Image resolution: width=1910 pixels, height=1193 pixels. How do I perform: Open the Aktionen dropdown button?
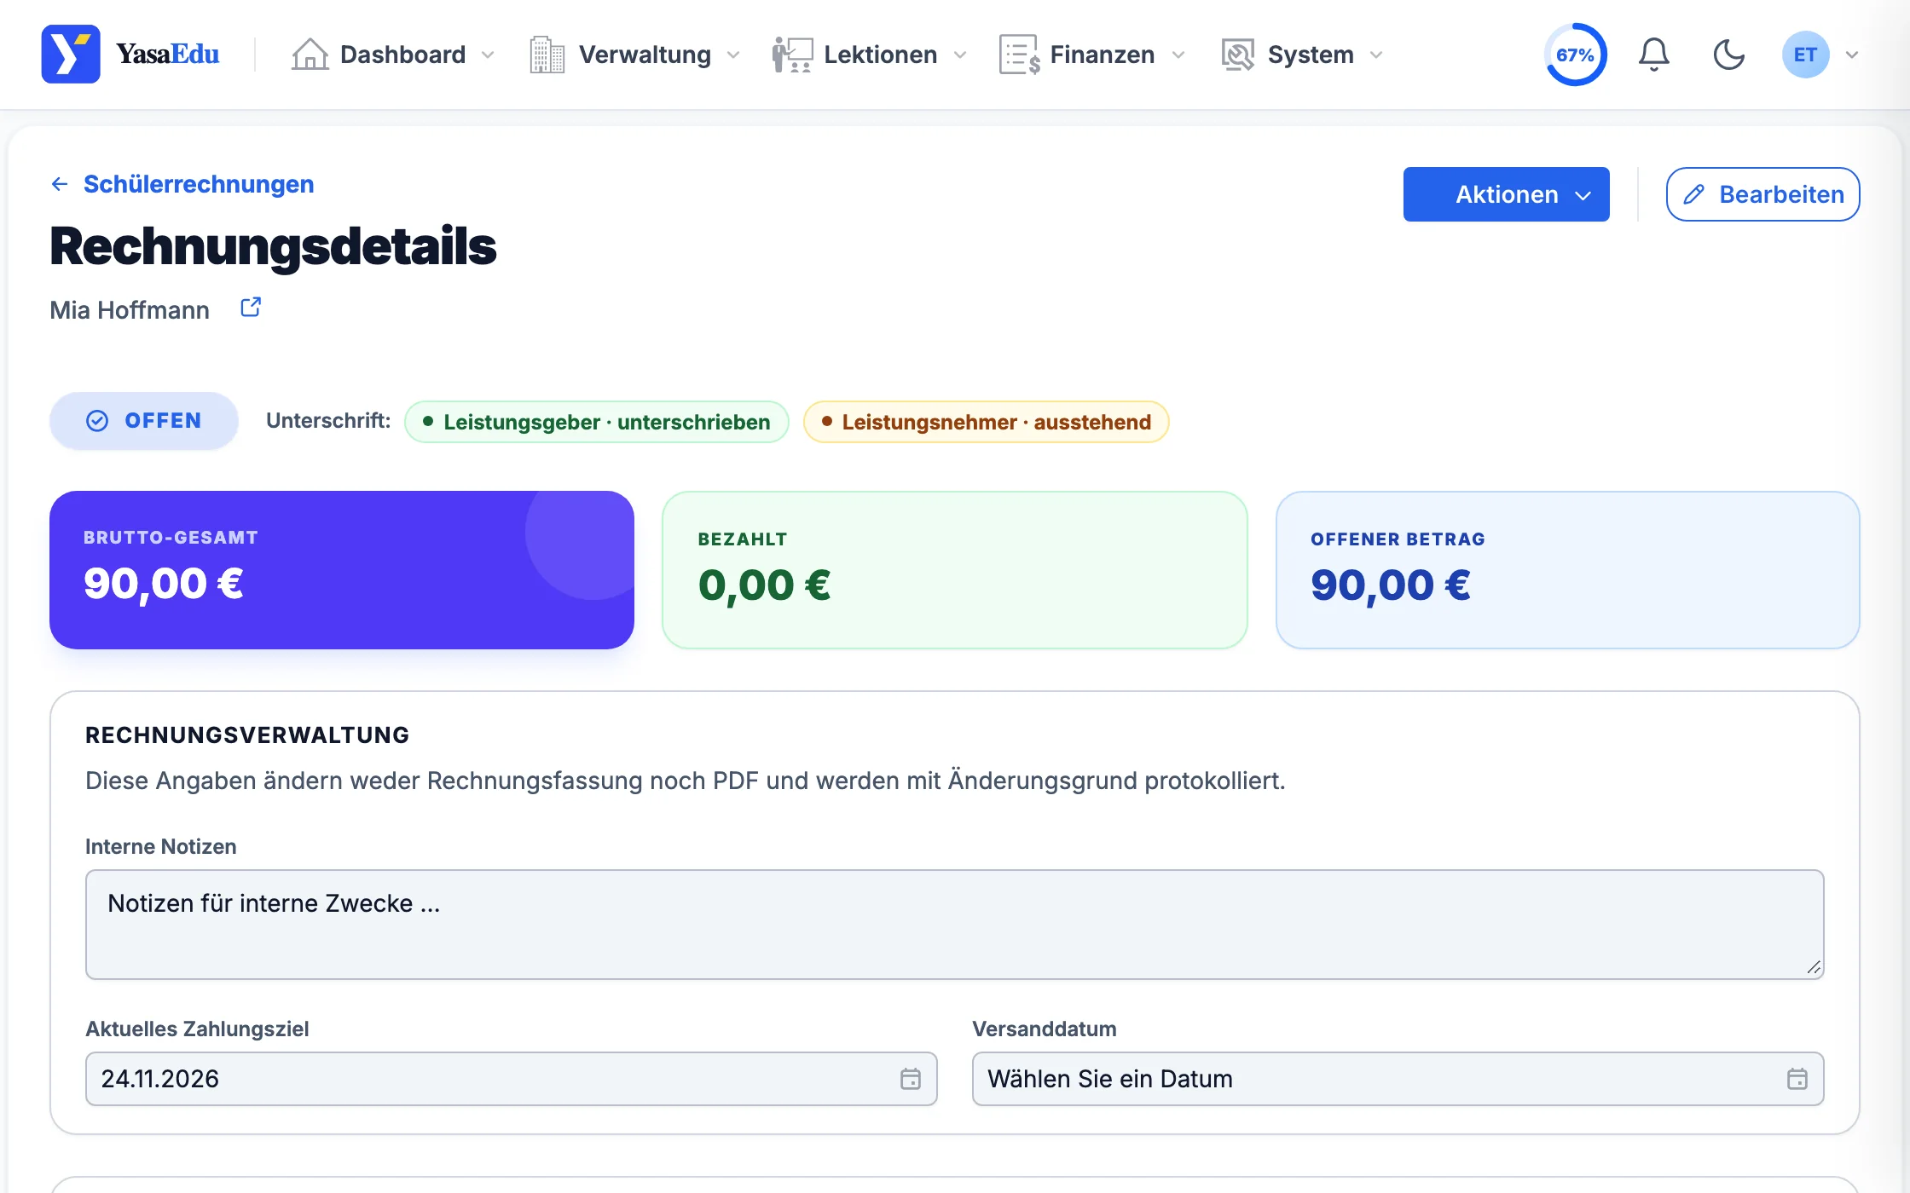tap(1506, 194)
